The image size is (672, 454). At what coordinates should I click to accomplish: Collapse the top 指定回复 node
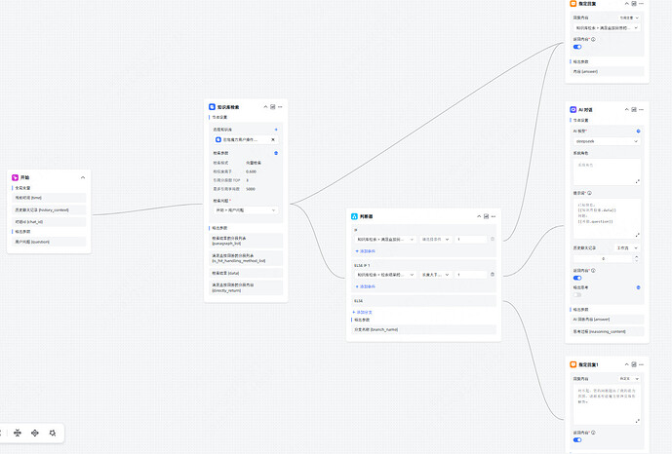(626, 4)
